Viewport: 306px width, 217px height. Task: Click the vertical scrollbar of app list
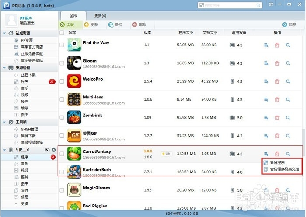point(303,138)
